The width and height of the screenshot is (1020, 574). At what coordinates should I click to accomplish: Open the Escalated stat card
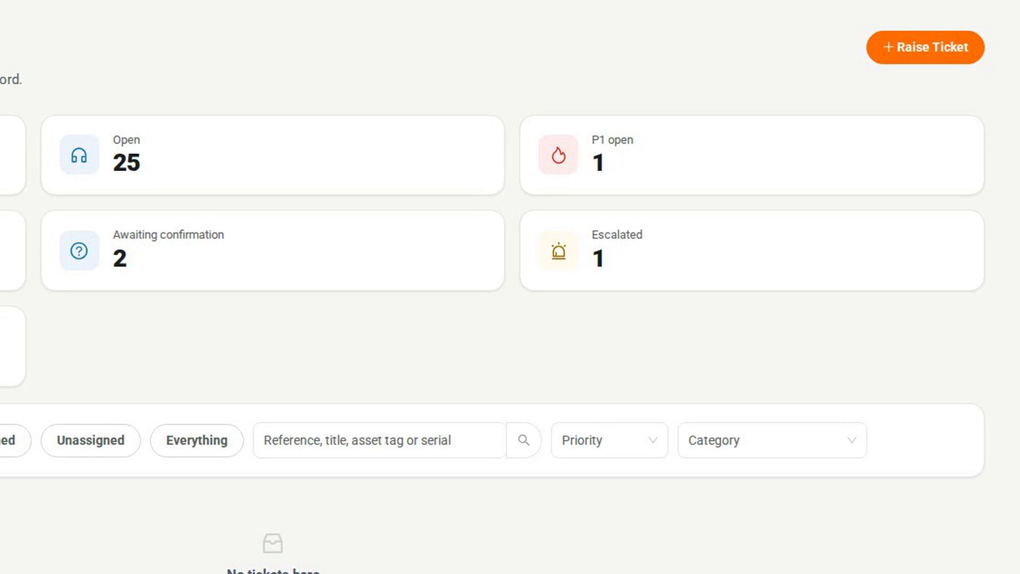(x=752, y=251)
